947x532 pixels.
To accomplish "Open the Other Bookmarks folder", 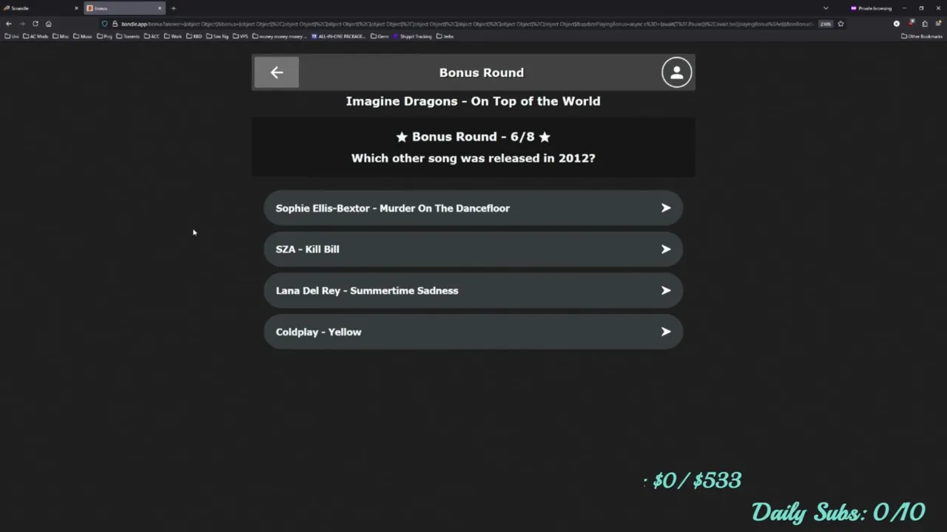I will (922, 36).
